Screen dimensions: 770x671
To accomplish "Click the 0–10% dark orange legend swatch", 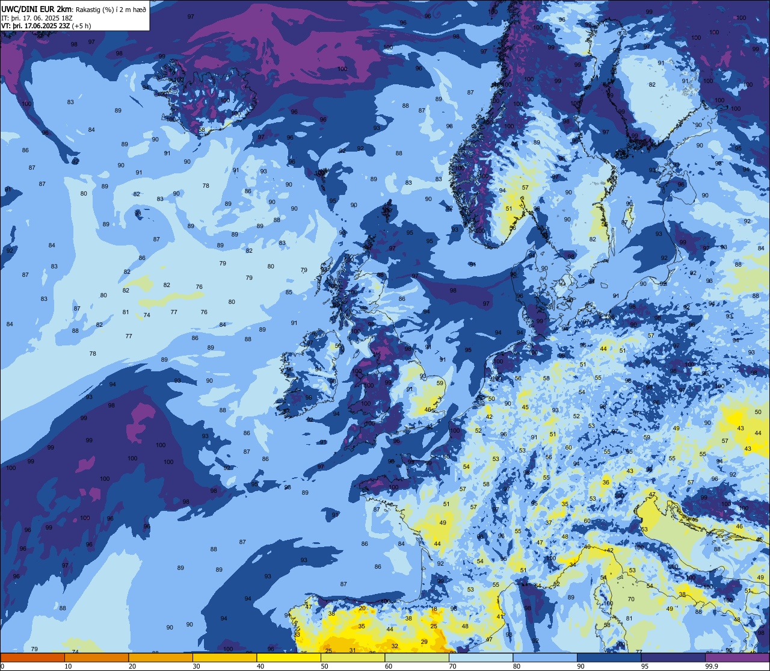I will (32, 658).
